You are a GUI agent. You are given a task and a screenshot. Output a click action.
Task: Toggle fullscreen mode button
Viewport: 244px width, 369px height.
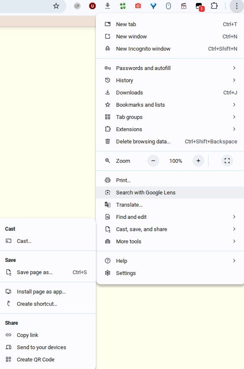[227, 161]
